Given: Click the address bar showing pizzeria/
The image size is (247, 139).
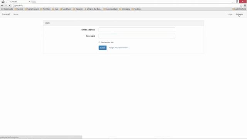Looking at the screenshot, I should point(126,5).
